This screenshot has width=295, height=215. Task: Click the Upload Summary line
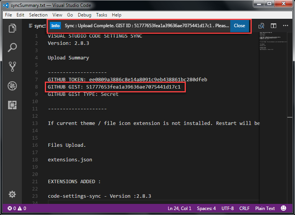(68, 57)
